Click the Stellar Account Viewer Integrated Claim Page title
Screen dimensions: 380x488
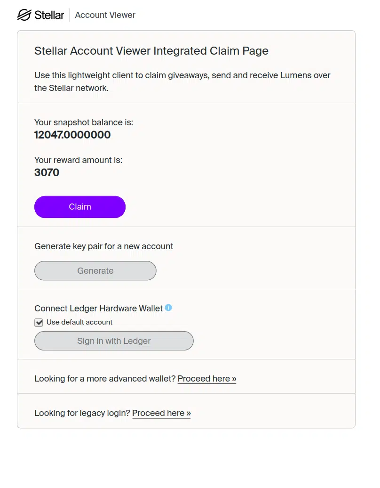151,51
